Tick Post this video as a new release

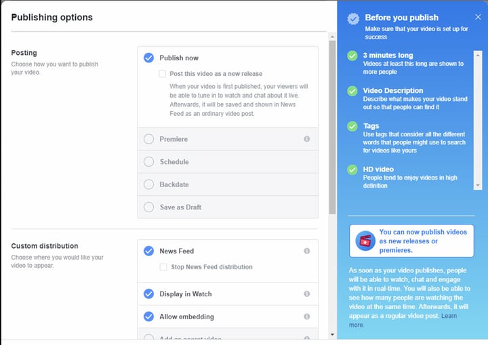pyautogui.click(x=163, y=74)
